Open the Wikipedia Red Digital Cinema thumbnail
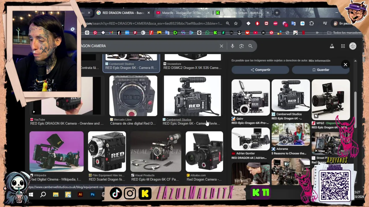Image resolution: width=369 pixels, height=207 pixels. point(57,152)
